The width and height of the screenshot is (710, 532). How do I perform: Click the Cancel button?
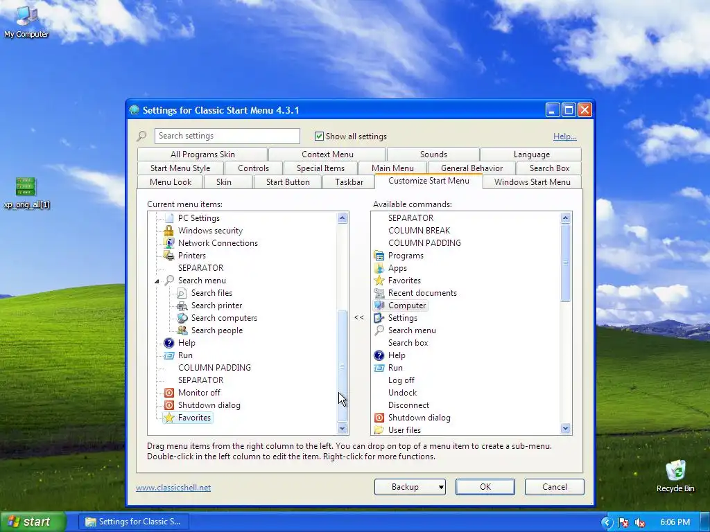tap(554, 487)
